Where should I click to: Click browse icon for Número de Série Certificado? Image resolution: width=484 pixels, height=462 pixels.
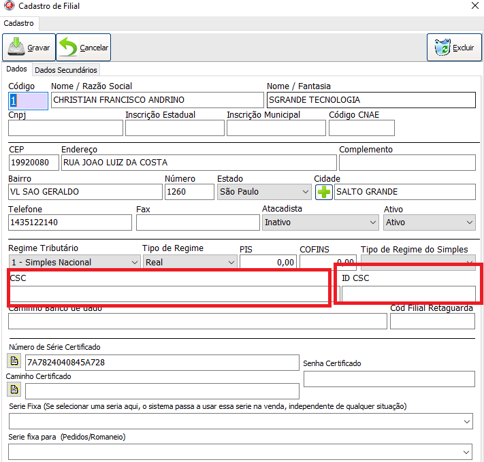14,361
